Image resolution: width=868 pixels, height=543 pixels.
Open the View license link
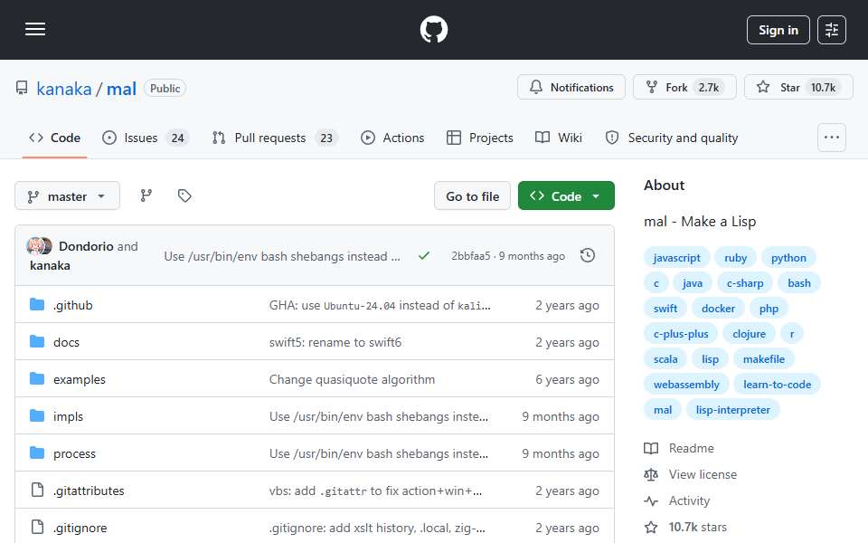coord(690,475)
